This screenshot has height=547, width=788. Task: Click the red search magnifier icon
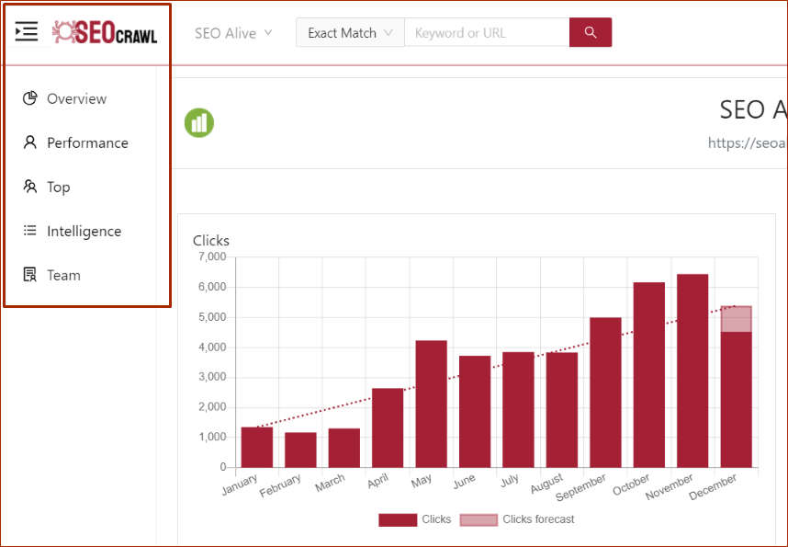[590, 31]
